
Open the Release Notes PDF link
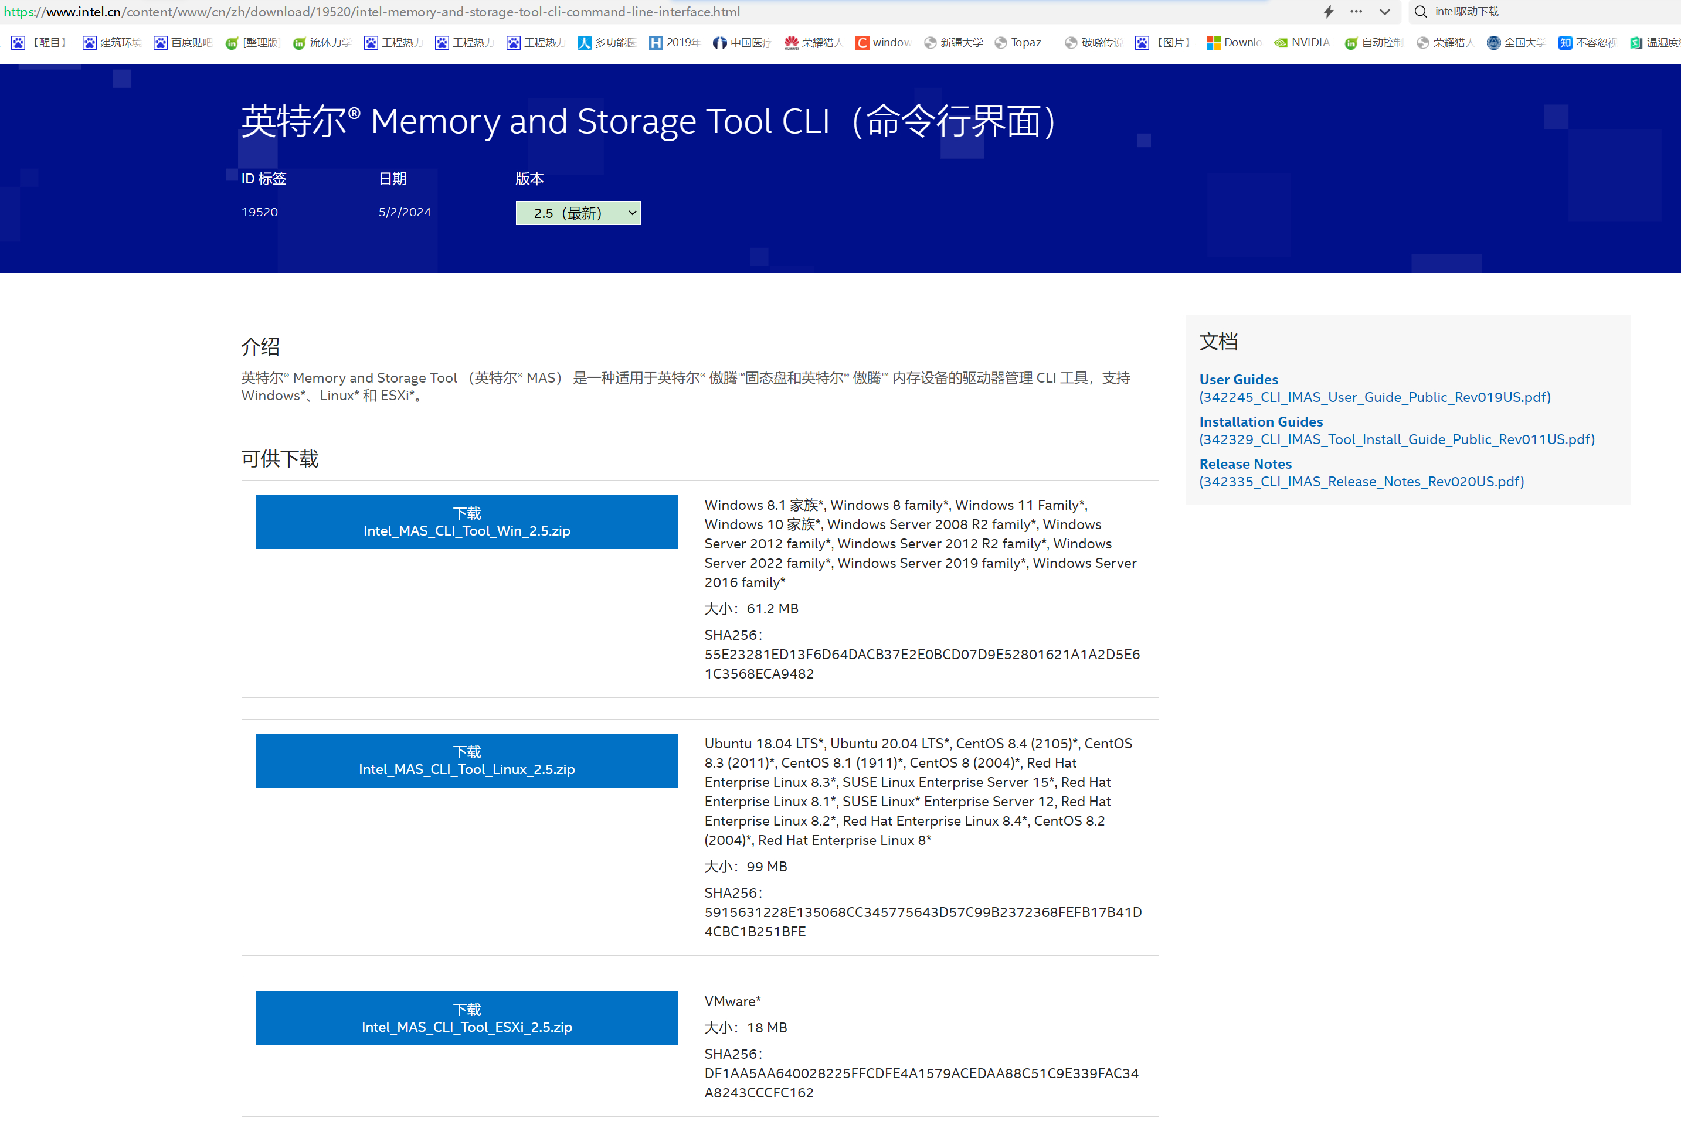coord(1361,473)
